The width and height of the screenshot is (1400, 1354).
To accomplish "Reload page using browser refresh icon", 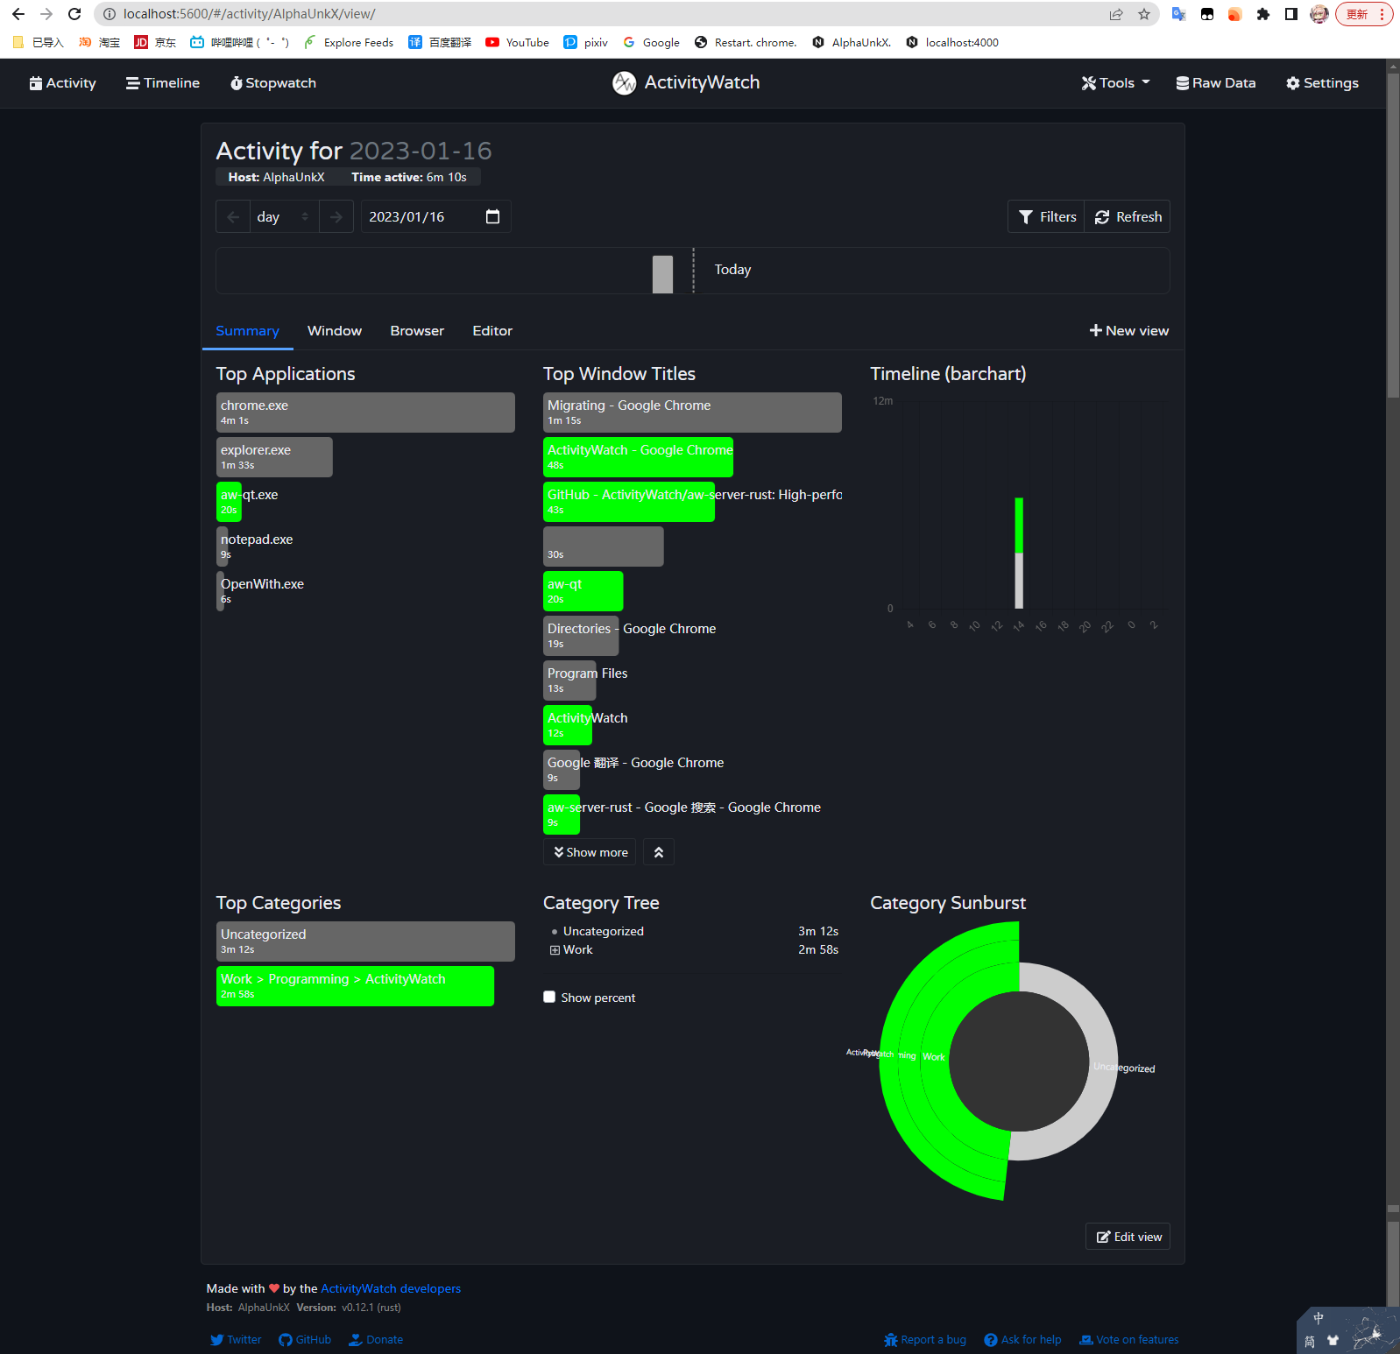I will pos(74,14).
